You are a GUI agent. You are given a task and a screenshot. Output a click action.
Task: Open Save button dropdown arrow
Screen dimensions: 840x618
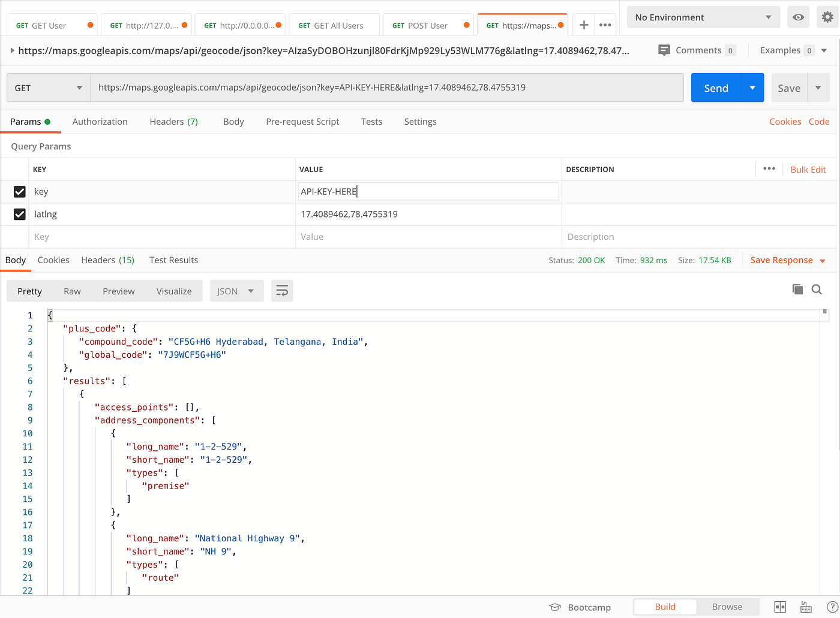[x=818, y=88]
